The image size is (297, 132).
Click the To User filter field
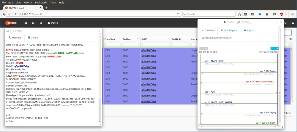(131, 44)
